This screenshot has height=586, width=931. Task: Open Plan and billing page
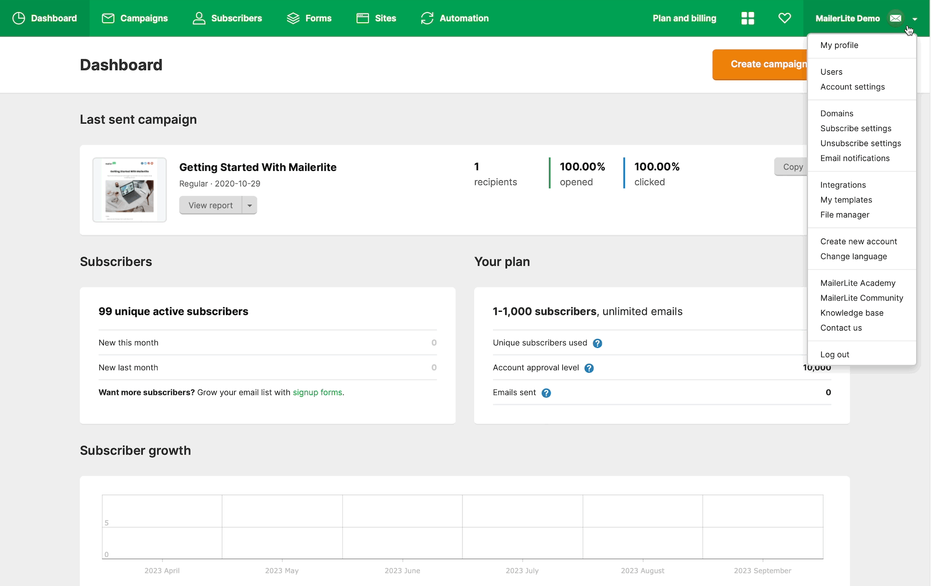(684, 18)
